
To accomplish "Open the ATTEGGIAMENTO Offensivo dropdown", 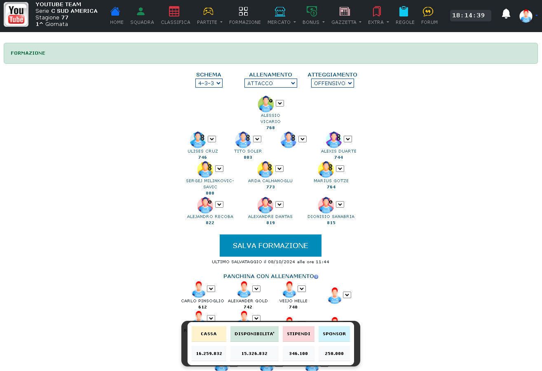I will [333, 83].
